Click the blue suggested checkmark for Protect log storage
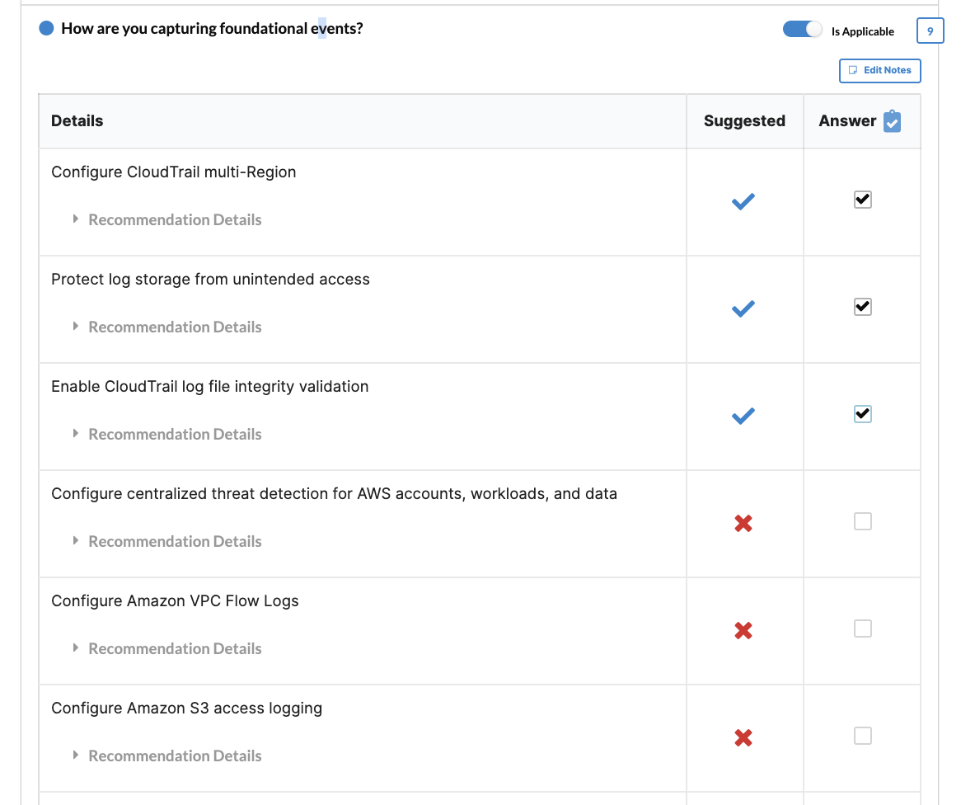Viewport: 961px width, 805px height. coord(743,308)
